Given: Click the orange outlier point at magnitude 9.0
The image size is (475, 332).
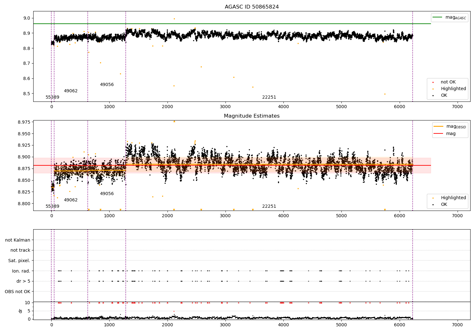Looking at the screenshot, I should 174,19.
